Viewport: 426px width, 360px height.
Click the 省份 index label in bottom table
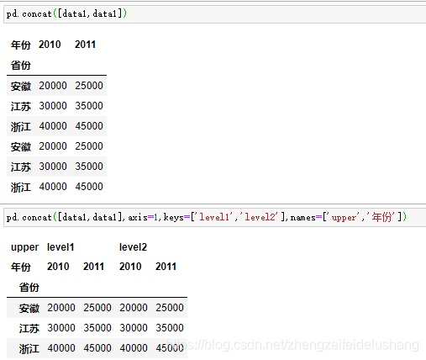pos(29,288)
